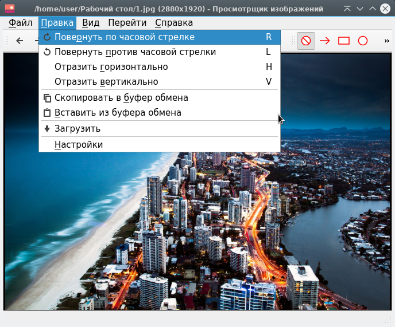Click Вставить из буфера обмена
Image resolution: width=395 pixels, height=327 pixels.
tap(118, 113)
